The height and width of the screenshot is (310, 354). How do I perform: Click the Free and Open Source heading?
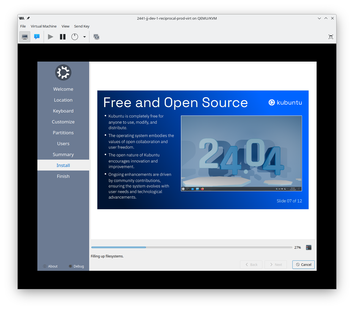(x=176, y=103)
